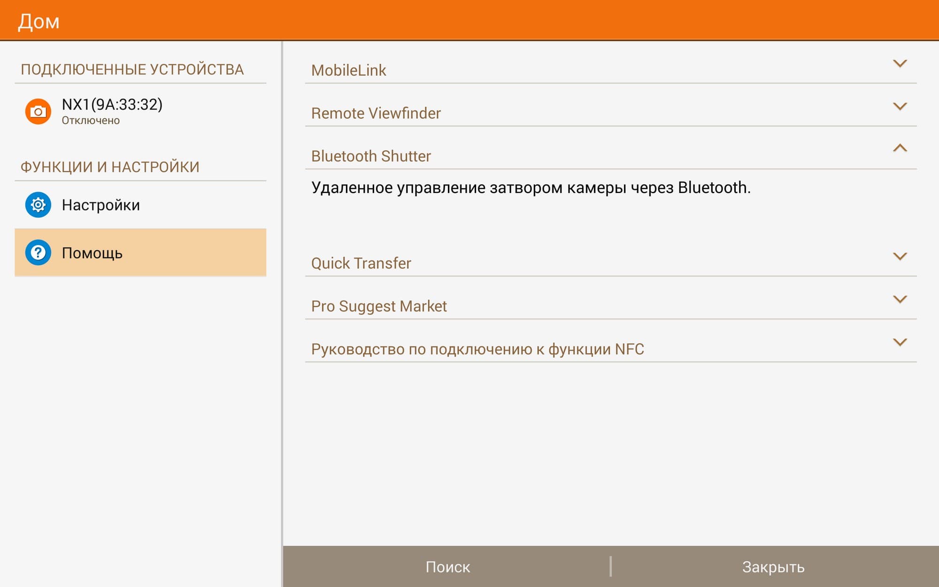The image size is (939, 587).
Task: Expand the MobileLink section chevron
Action: (899, 63)
